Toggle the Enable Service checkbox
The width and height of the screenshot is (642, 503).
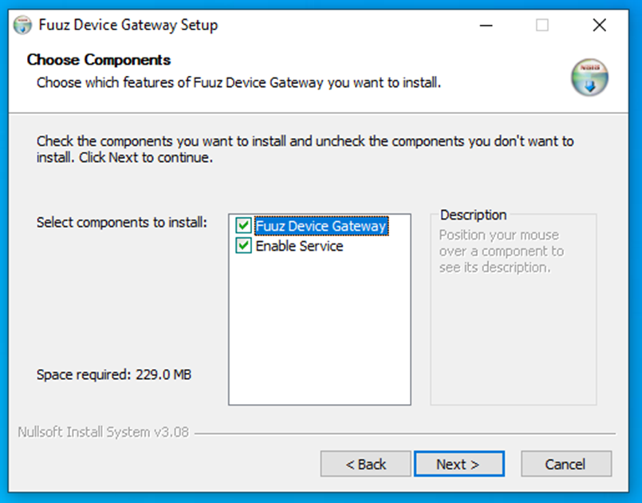(x=243, y=246)
